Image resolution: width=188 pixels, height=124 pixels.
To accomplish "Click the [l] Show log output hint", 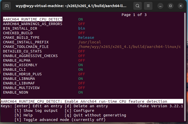I will click(x=36, y=111).
